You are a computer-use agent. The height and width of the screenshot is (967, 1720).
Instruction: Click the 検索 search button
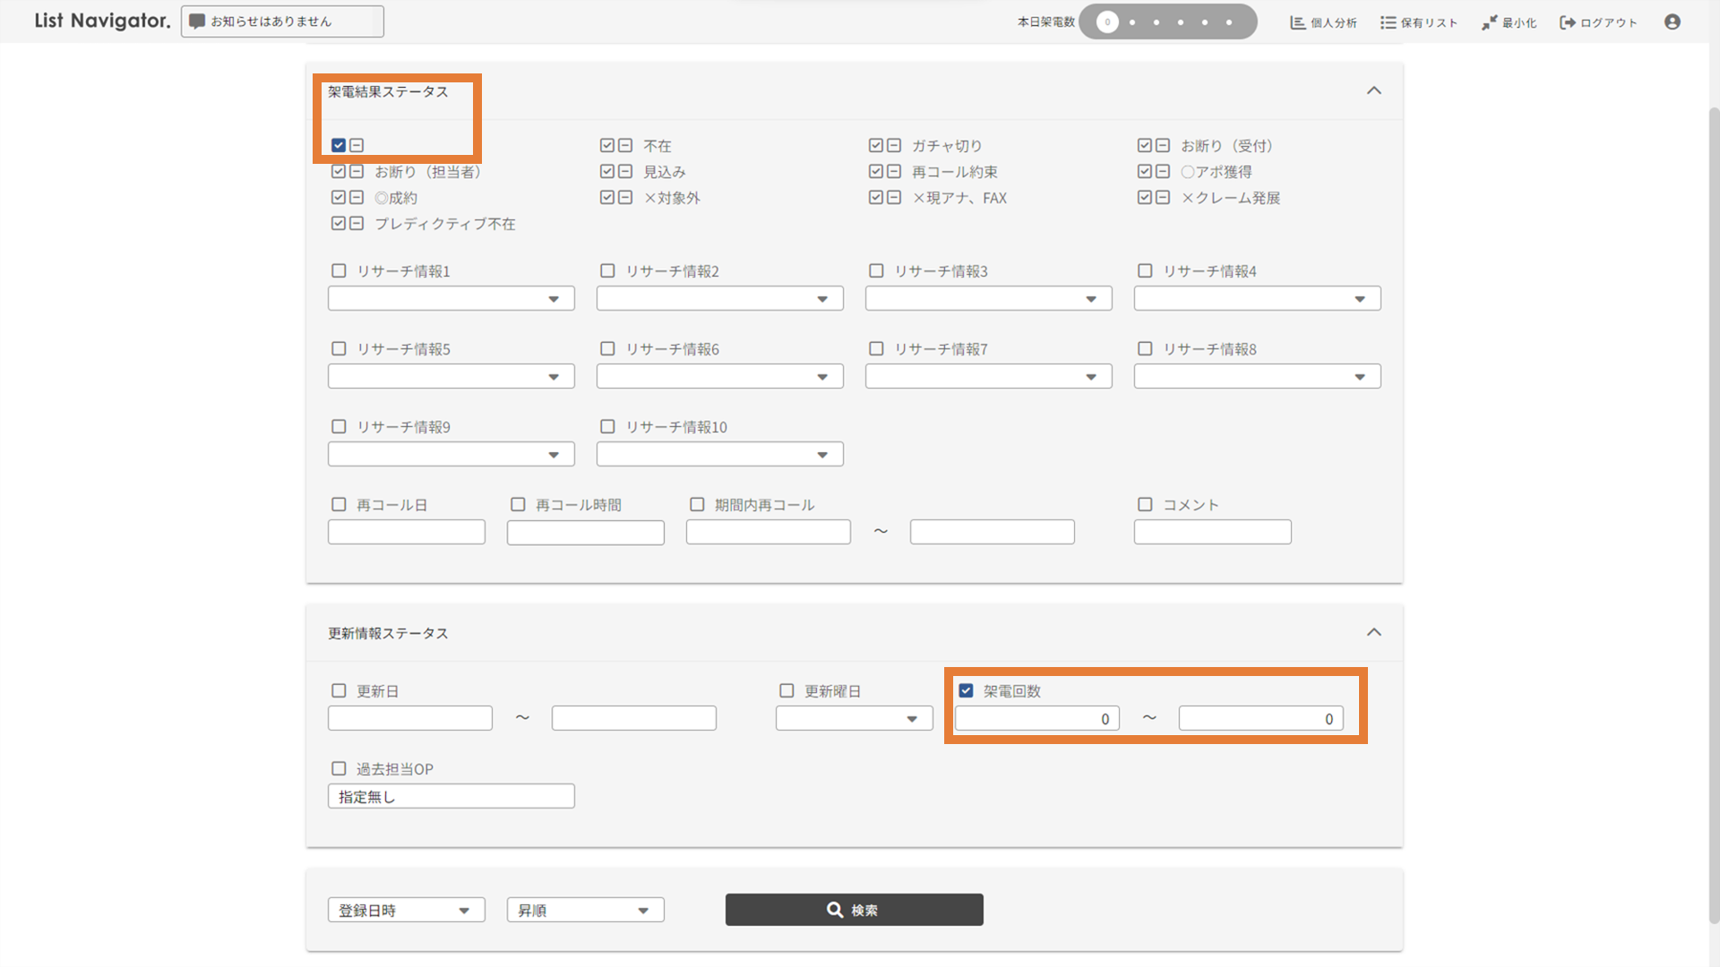(x=854, y=910)
